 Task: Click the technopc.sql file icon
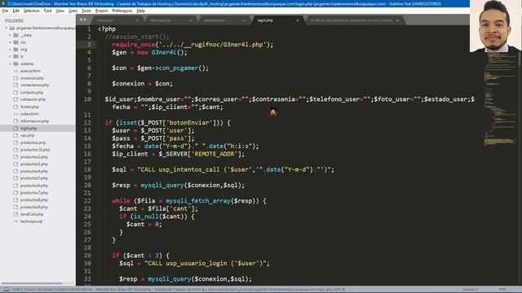click(15, 221)
